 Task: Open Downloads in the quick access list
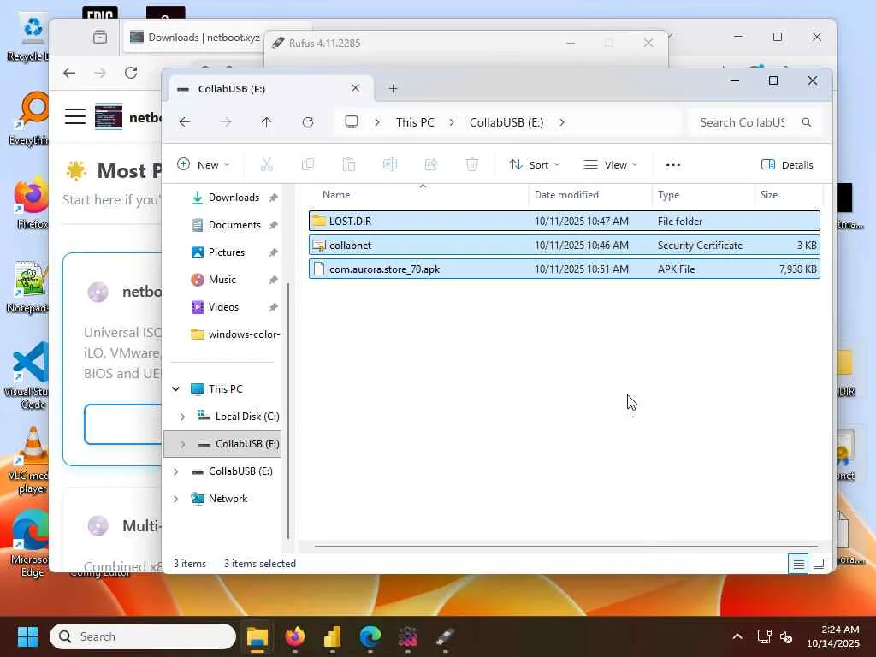click(233, 198)
